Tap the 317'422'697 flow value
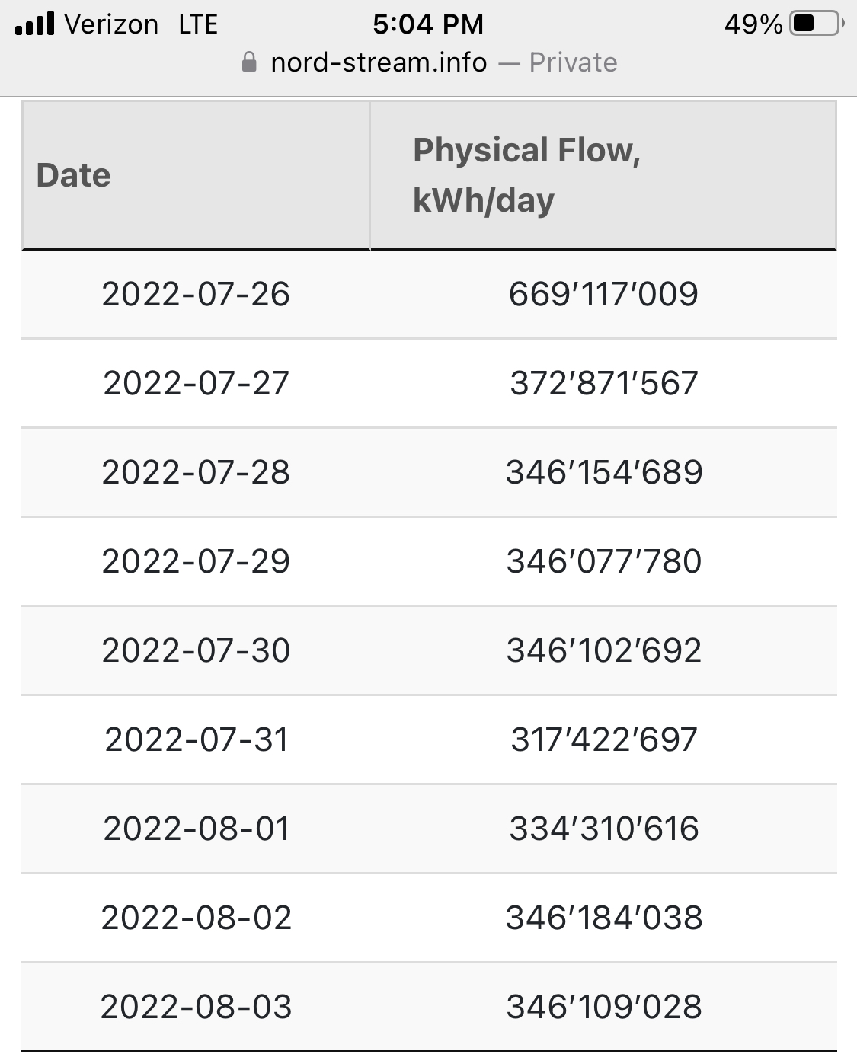This screenshot has height=1054, width=857. pyautogui.click(x=603, y=739)
